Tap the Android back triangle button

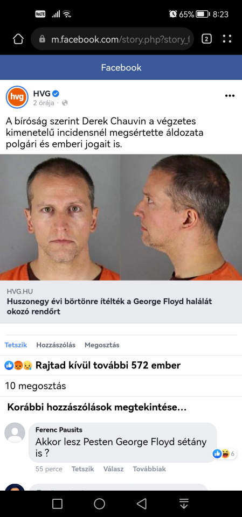142,504
